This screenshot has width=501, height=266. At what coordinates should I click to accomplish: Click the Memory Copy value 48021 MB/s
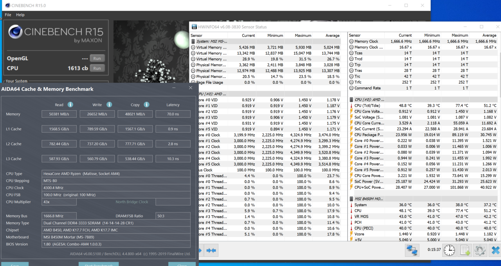135,114
